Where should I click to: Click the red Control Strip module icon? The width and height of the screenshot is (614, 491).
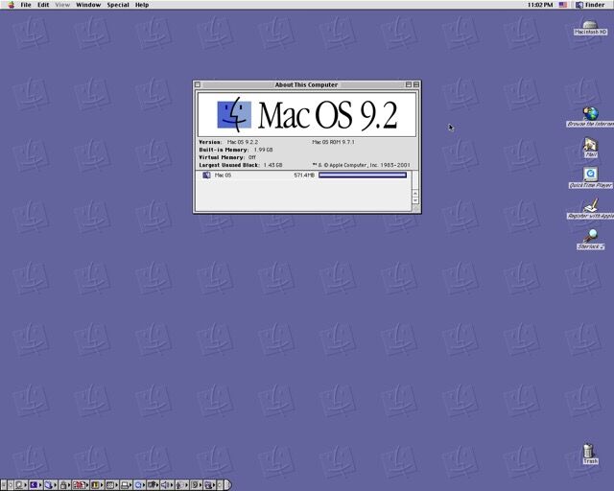(x=80, y=485)
